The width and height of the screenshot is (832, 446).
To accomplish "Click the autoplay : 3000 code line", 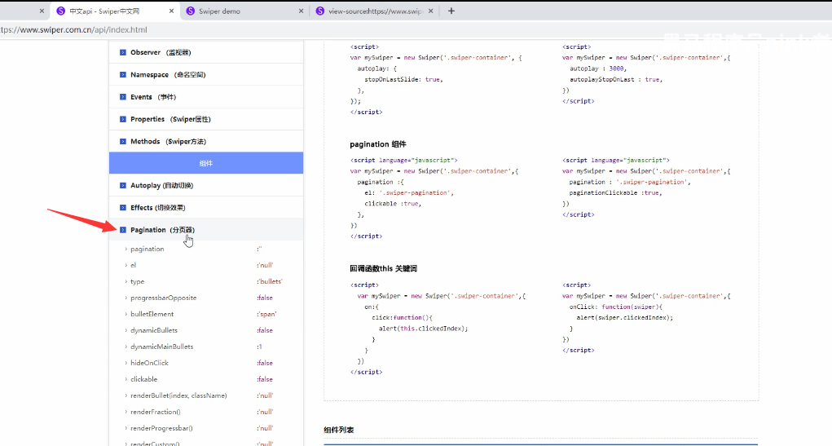I will 598,68.
